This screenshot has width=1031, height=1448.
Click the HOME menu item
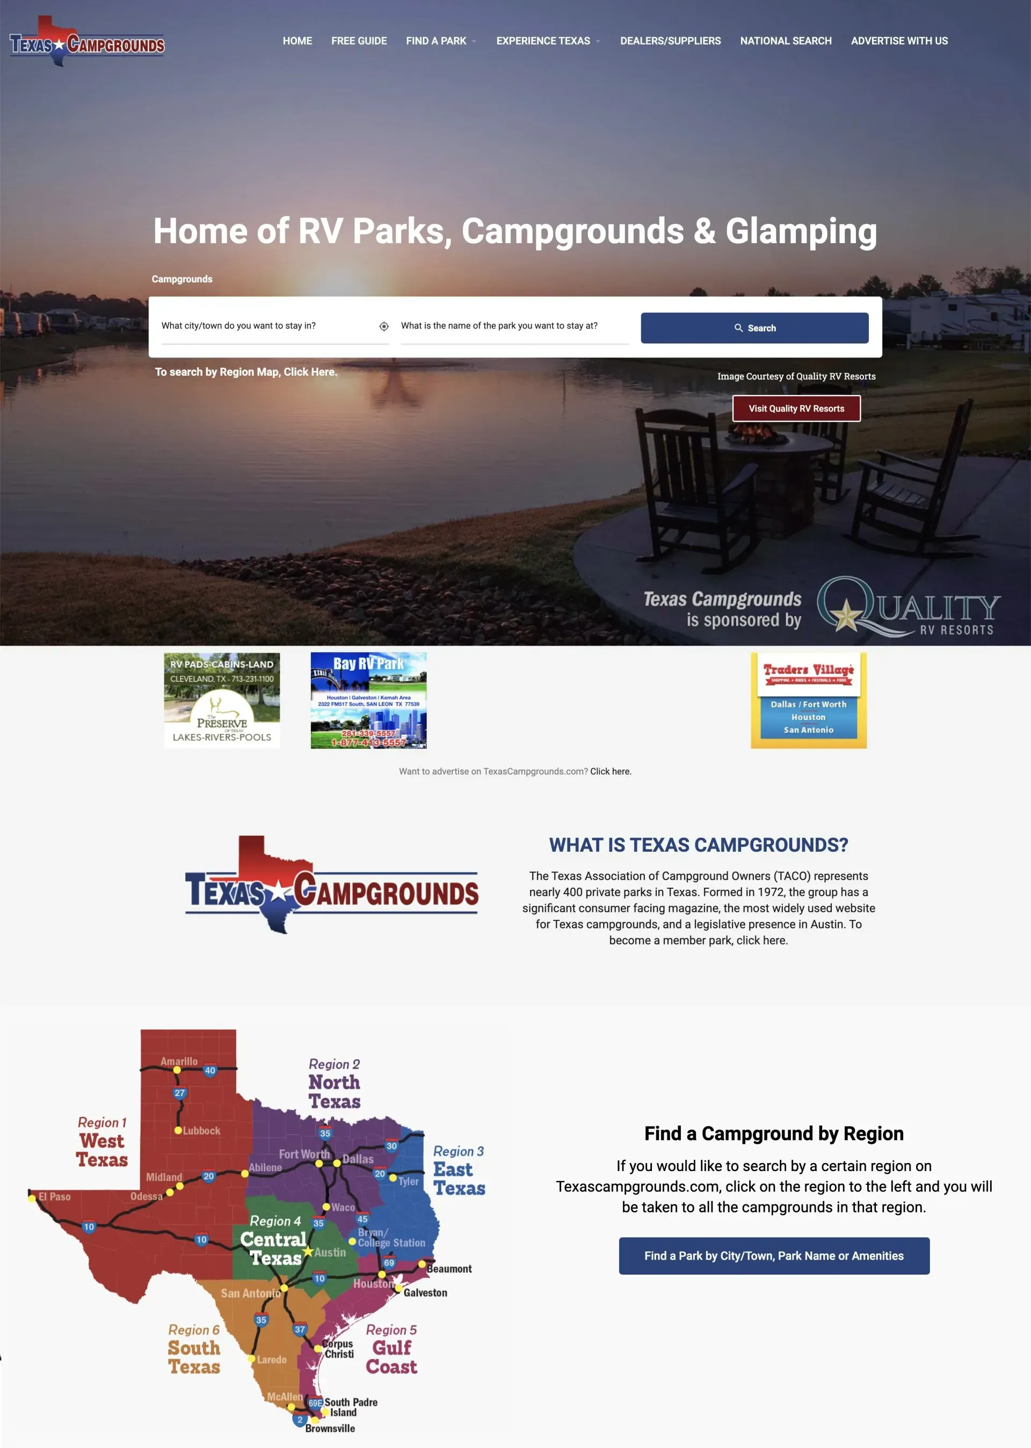[297, 41]
